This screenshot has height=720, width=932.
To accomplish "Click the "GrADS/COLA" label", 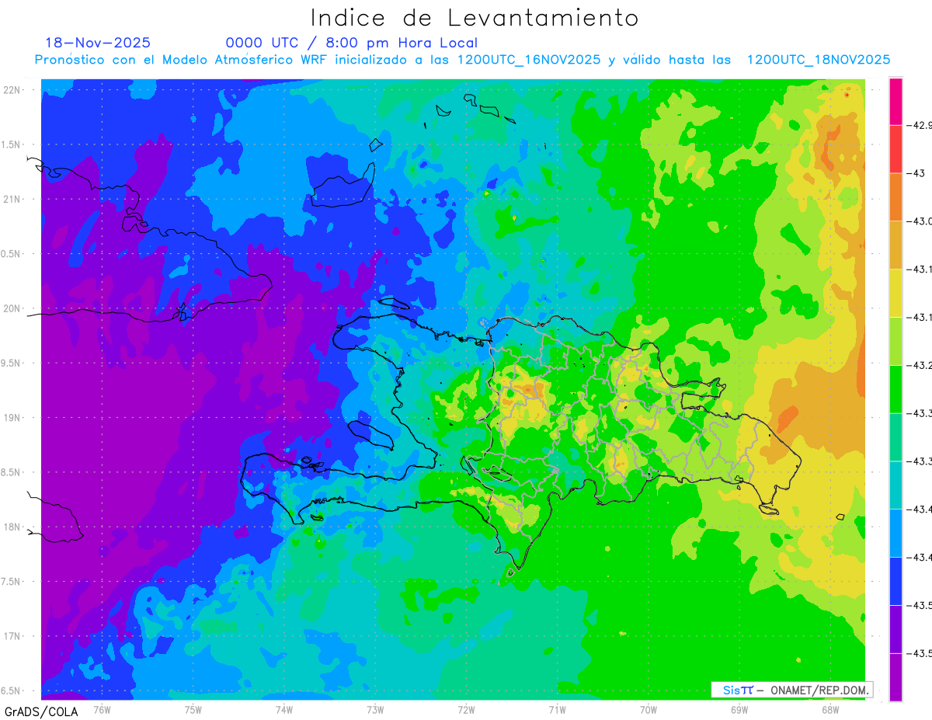I will [41, 711].
